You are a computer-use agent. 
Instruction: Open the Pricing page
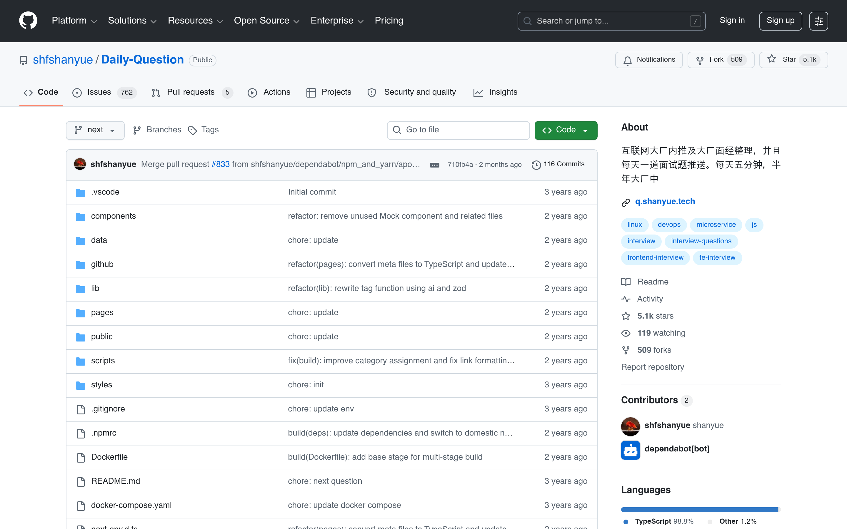[x=389, y=21]
